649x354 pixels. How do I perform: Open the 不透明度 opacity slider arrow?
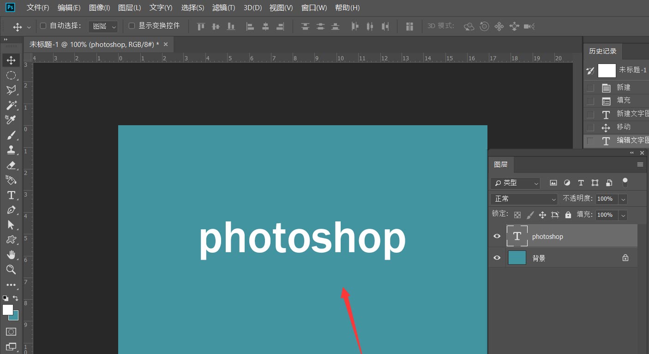[x=623, y=199]
